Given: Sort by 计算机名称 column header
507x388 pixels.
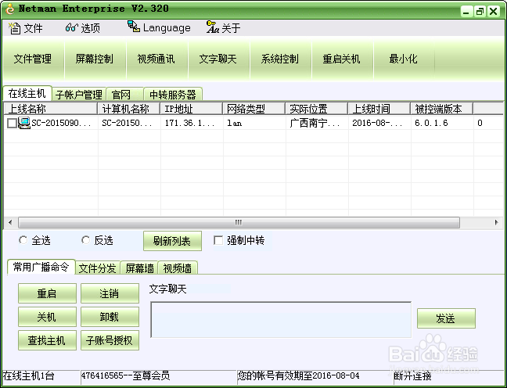Looking at the screenshot, I should click(128, 109).
